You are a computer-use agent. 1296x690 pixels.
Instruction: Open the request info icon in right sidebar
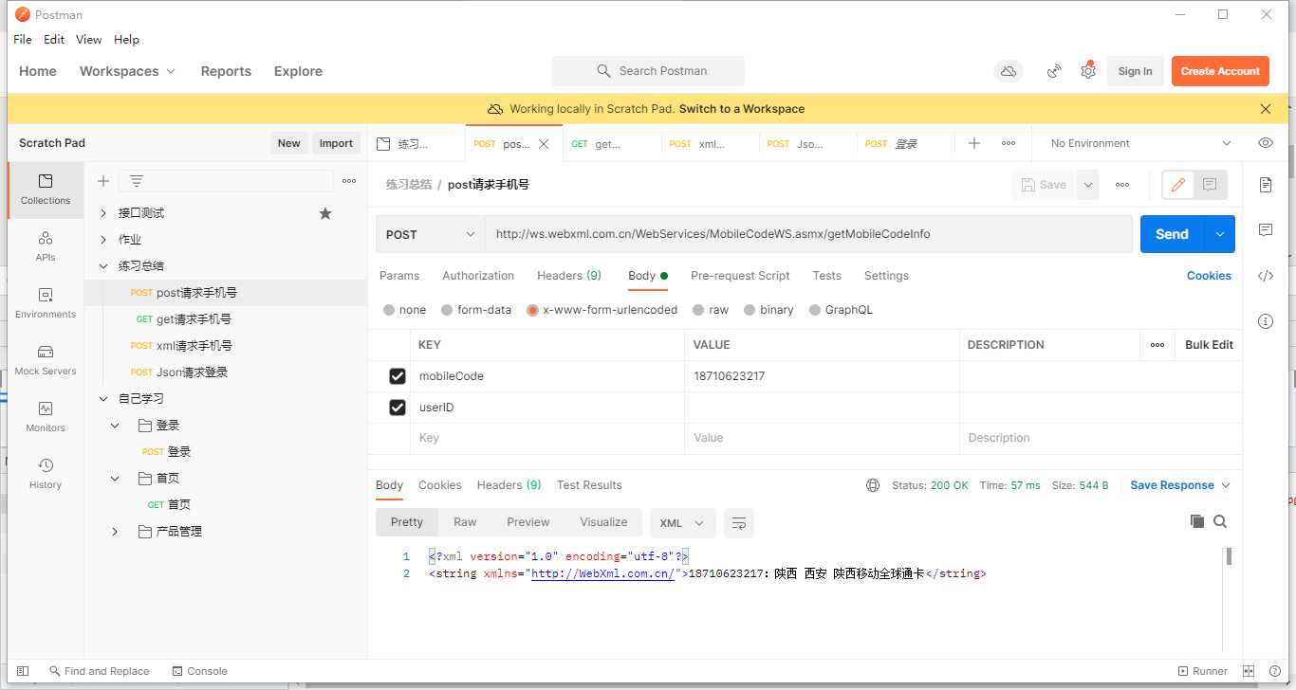pos(1266,321)
